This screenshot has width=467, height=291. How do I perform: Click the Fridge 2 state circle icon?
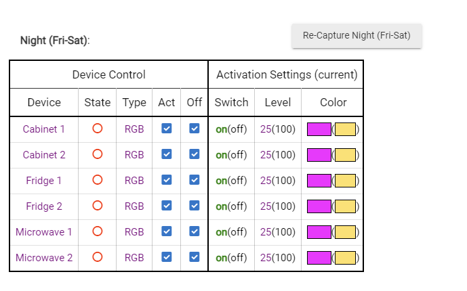click(x=98, y=206)
